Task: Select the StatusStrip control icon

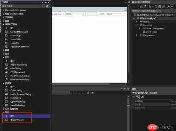Action: click(x=6, y=39)
